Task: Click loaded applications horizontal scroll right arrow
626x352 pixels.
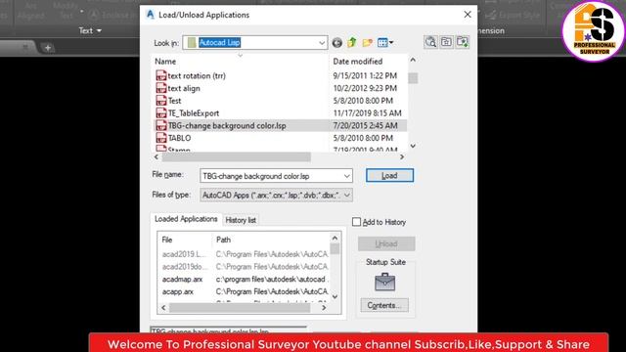Action: (x=324, y=308)
